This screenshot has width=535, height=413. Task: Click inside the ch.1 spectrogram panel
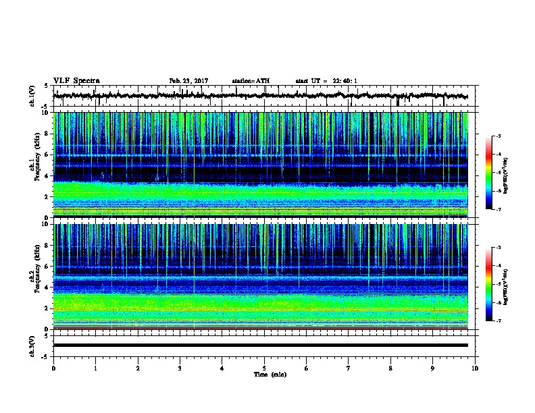point(260,165)
